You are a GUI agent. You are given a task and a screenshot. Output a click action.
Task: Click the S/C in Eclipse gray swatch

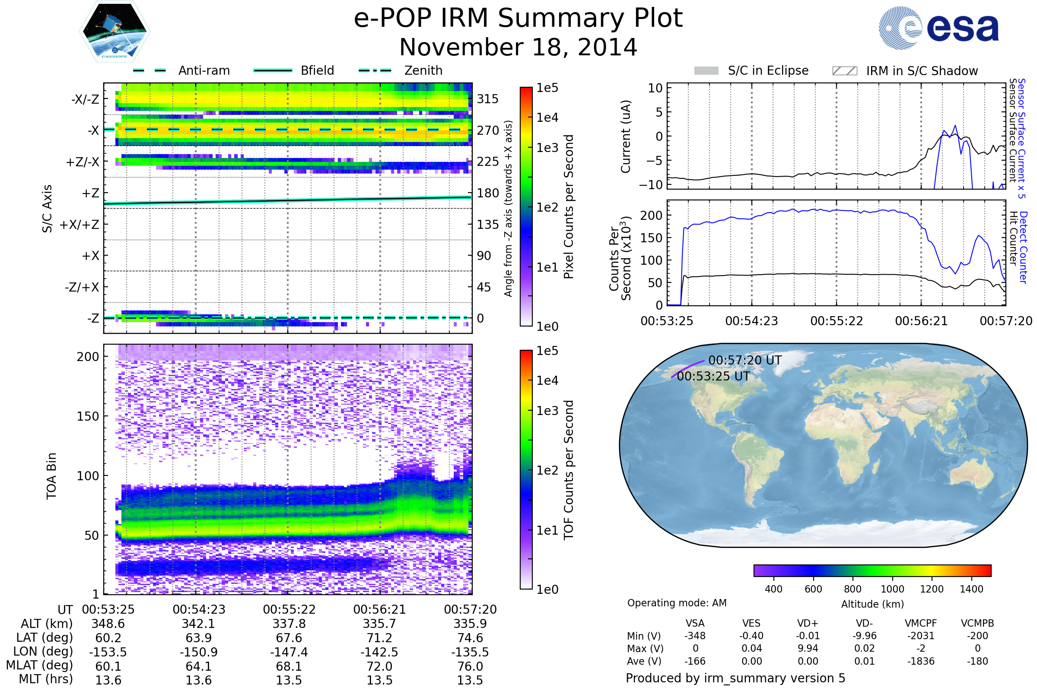point(706,71)
